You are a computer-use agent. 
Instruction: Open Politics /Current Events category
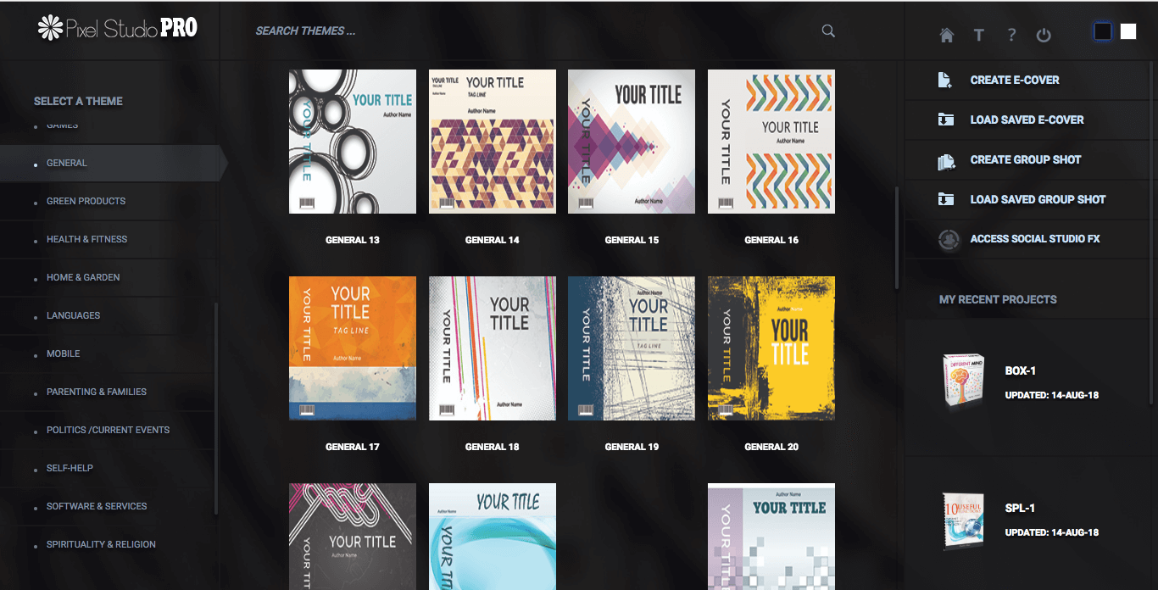click(109, 430)
